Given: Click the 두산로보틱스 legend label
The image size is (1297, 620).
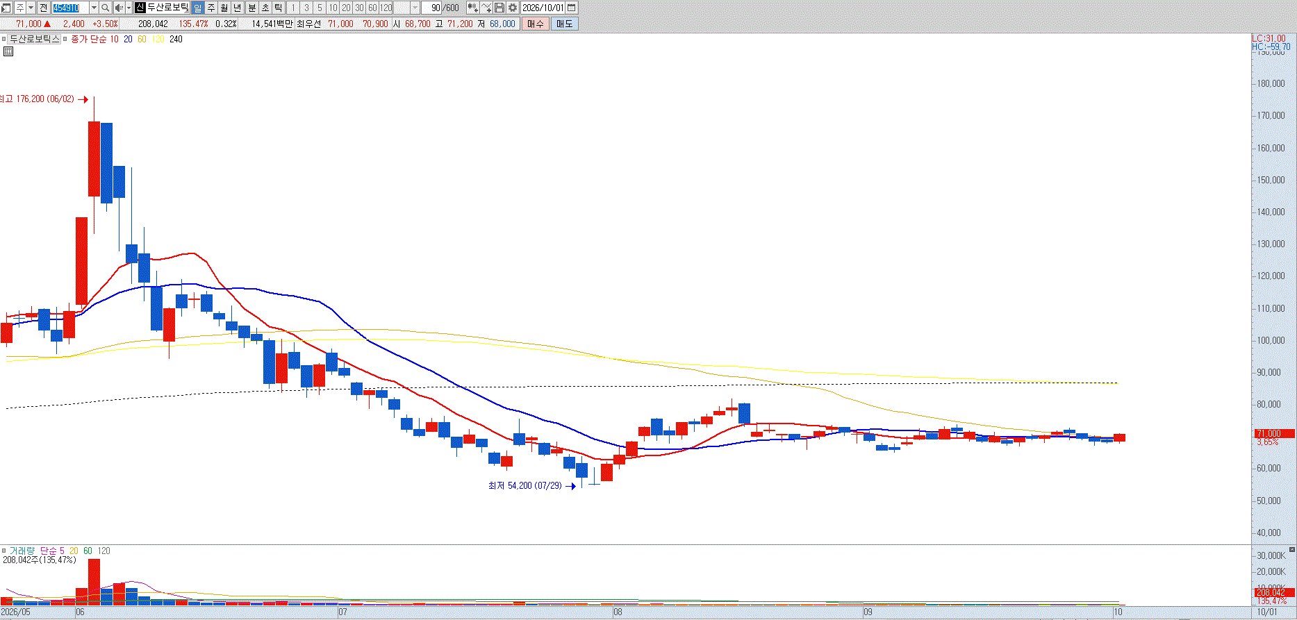Looking at the screenshot, I should pyautogui.click(x=35, y=39).
